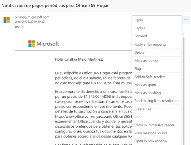The image size is (191, 145).
Task: Select Add to Safe senders
Action: (x=157, y=77)
